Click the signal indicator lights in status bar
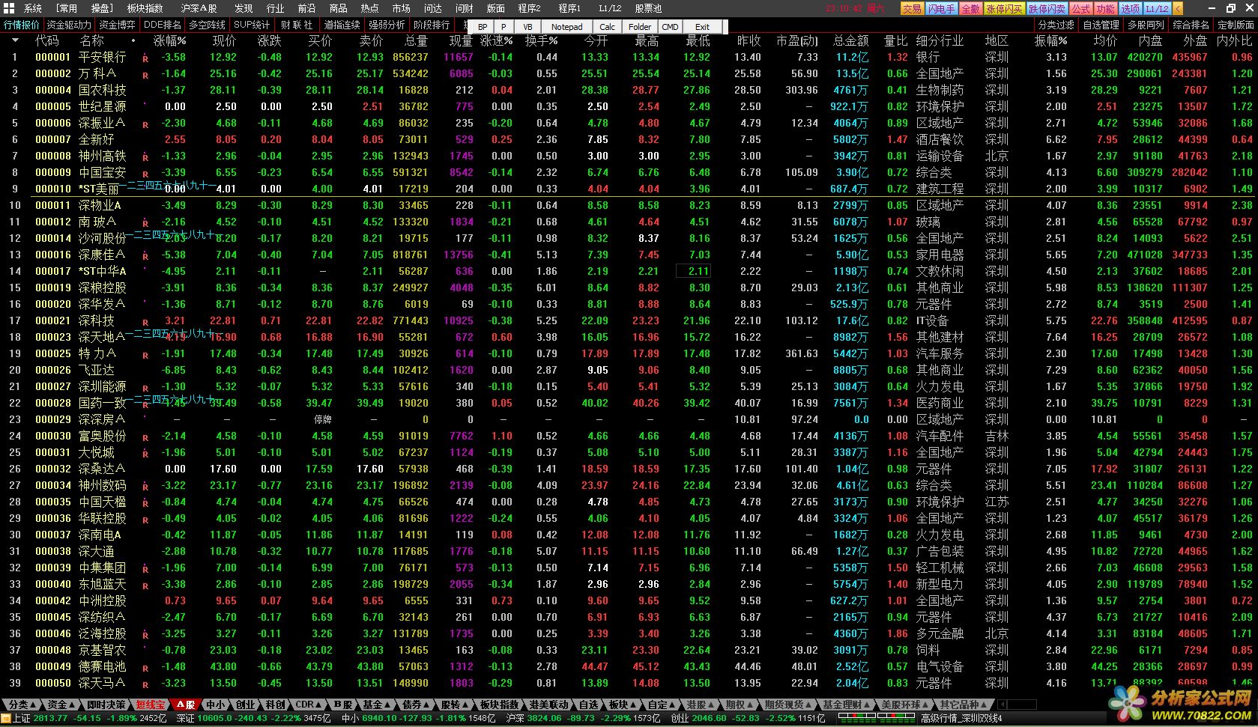This screenshot has height=727, width=1258. (875, 717)
